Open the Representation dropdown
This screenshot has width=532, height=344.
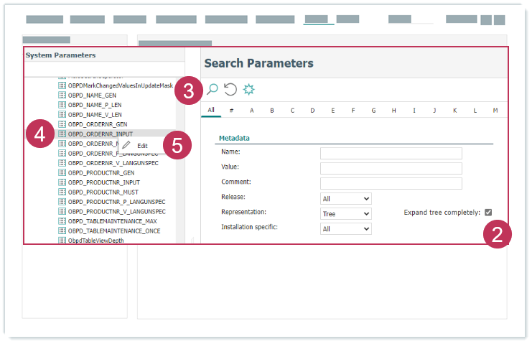click(x=345, y=213)
